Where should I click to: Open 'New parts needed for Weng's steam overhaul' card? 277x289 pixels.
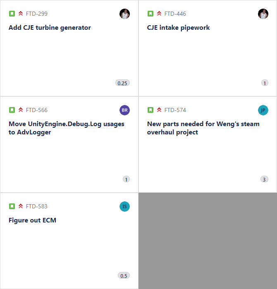point(203,128)
